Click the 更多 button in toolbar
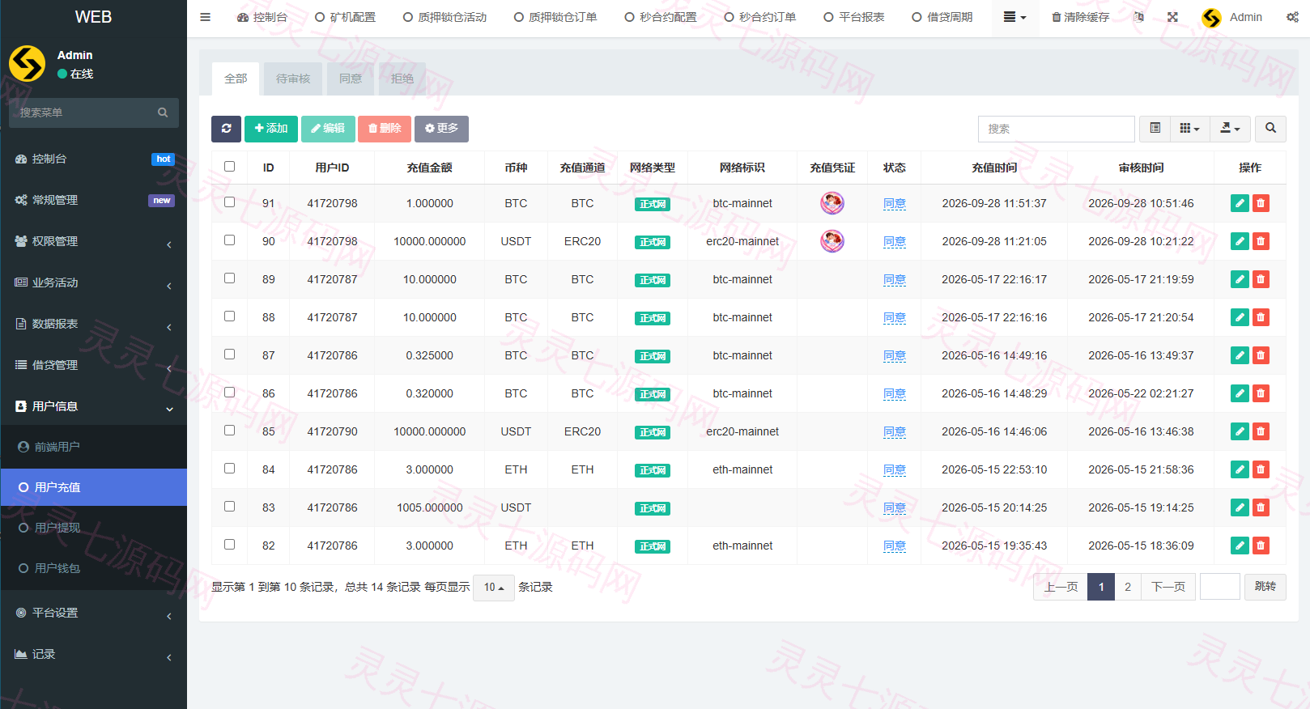Screen dimensions: 1310x709 [441, 129]
